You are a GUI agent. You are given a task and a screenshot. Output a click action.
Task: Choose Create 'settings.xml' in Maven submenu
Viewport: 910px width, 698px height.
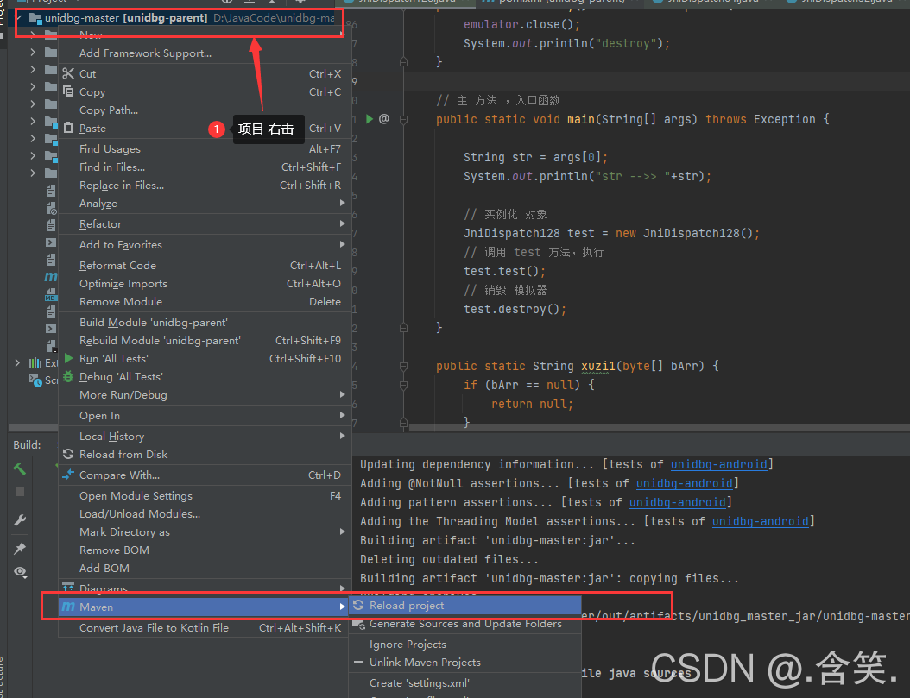click(x=464, y=683)
